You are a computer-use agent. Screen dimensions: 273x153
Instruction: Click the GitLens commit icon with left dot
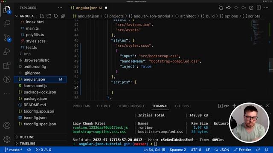coord(236,8)
